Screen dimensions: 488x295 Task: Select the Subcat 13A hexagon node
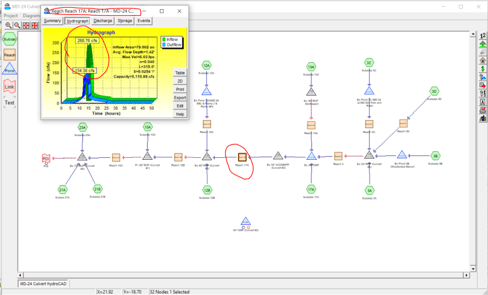tap(311, 67)
